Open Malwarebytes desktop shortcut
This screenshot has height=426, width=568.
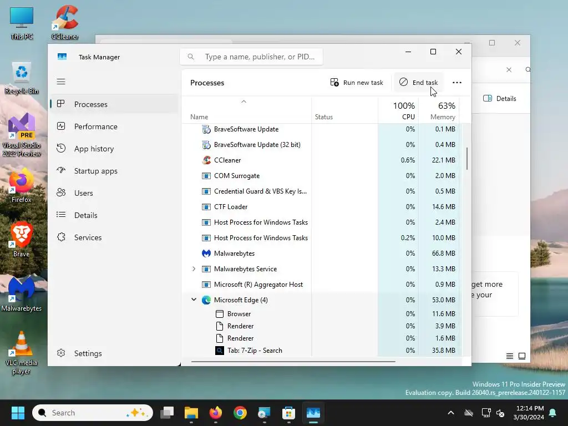click(22, 294)
